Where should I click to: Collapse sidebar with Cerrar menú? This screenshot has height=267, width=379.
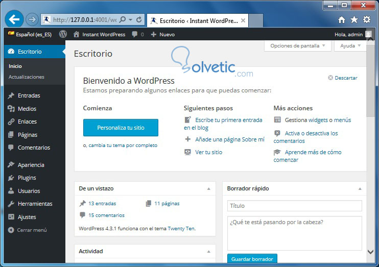pos(27,230)
